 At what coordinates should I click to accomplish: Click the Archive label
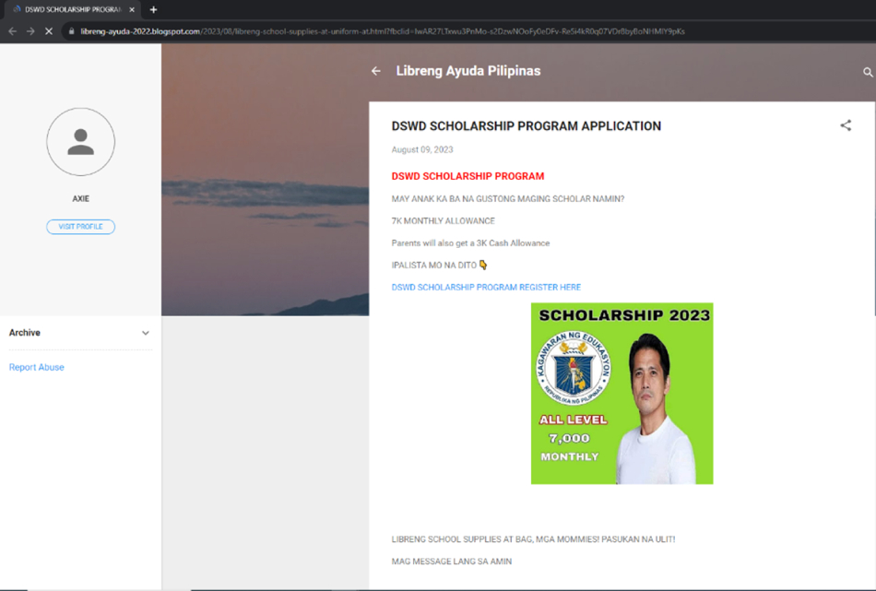(x=25, y=332)
